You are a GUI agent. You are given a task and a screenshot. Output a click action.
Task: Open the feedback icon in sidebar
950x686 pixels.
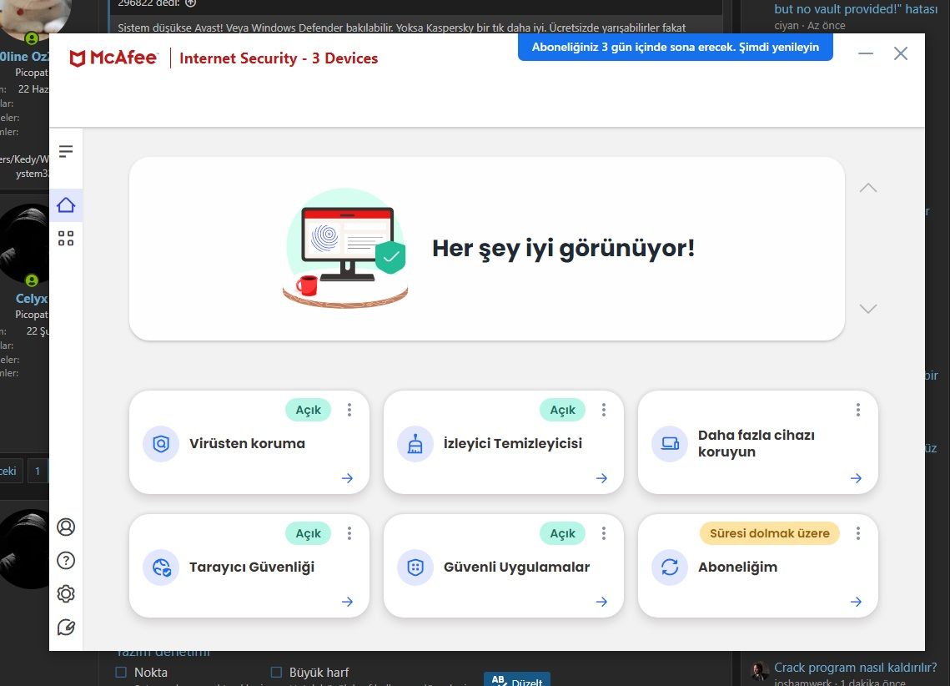(66, 628)
